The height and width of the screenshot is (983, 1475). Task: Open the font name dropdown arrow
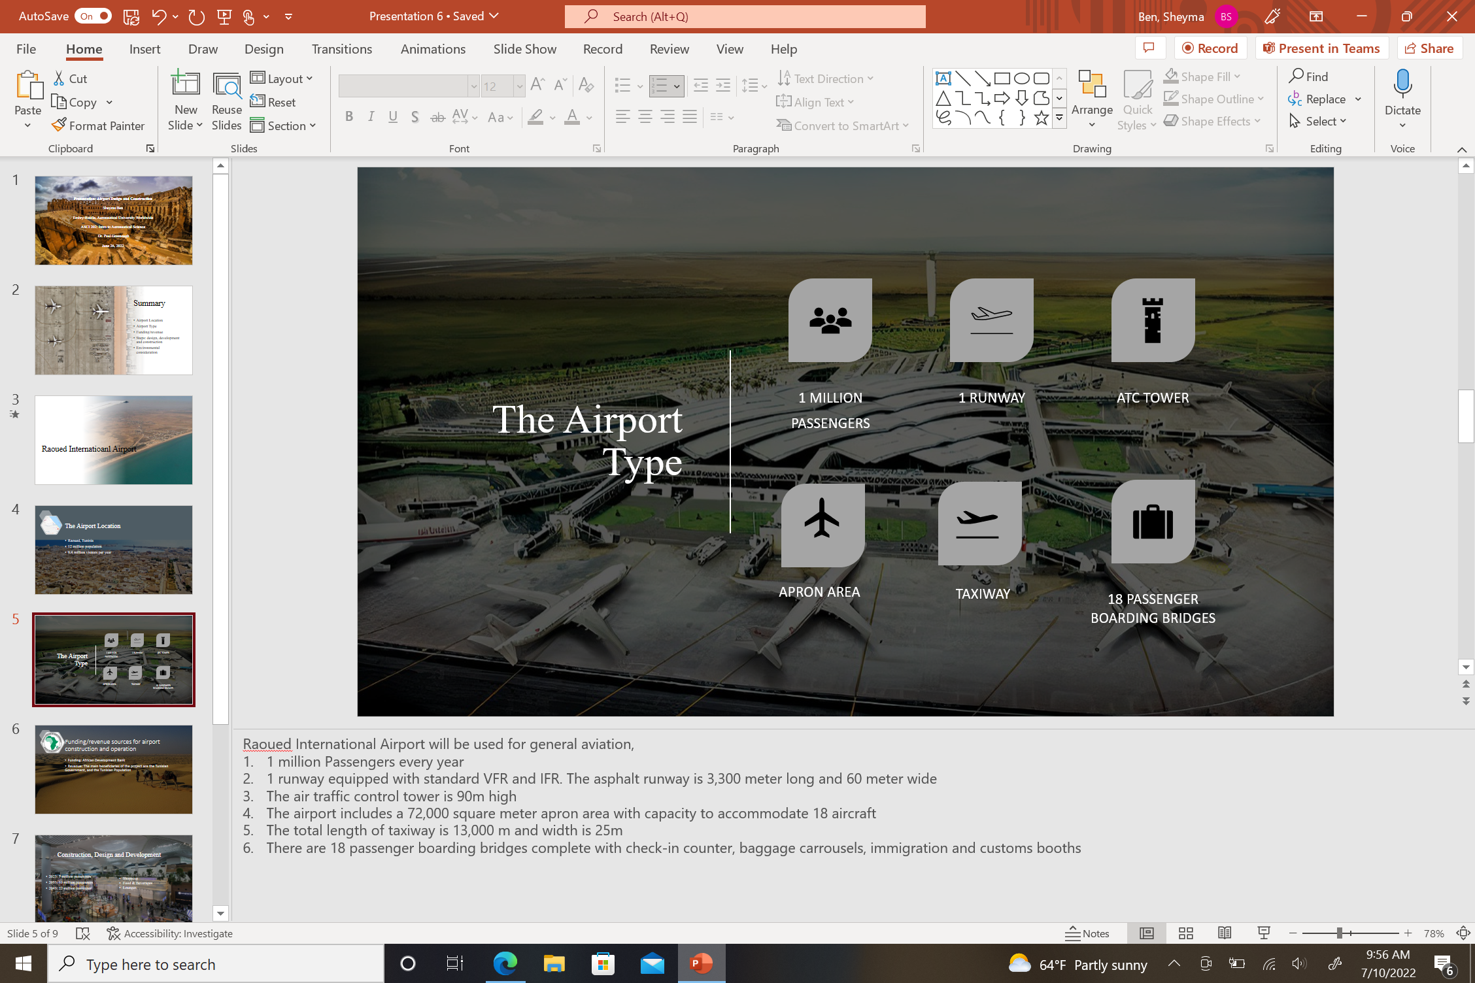473,86
